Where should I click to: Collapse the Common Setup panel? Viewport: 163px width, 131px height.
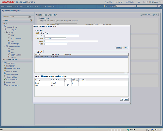[3, 60]
